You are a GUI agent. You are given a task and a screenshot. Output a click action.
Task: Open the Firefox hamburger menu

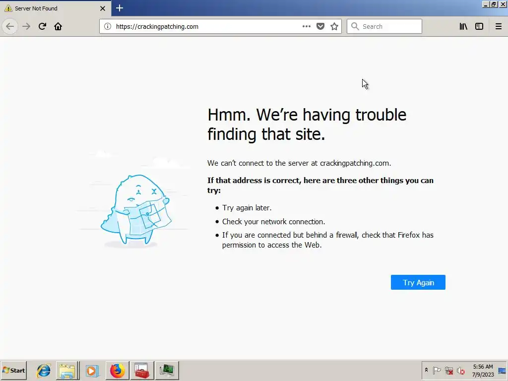point(498,26)
